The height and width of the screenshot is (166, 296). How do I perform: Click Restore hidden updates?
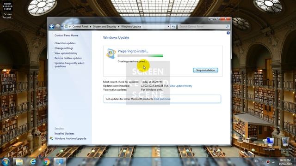[x=68, y=58]
